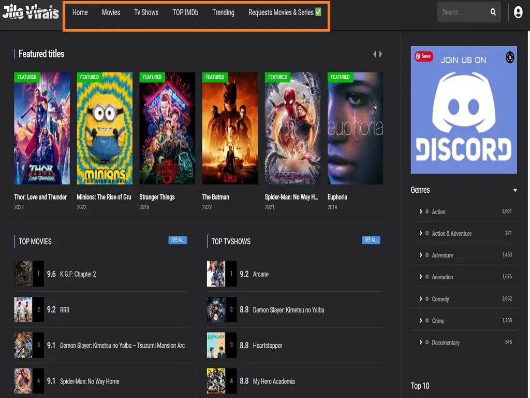
Task: Open the Home menu item
Action: pyautogui.click(x=80, y=12)
